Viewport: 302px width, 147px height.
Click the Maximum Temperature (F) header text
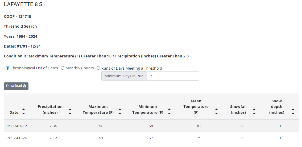98,110
